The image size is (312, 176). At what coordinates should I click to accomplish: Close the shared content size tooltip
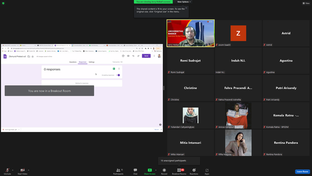pyautogui.click(x=186, y=8)
